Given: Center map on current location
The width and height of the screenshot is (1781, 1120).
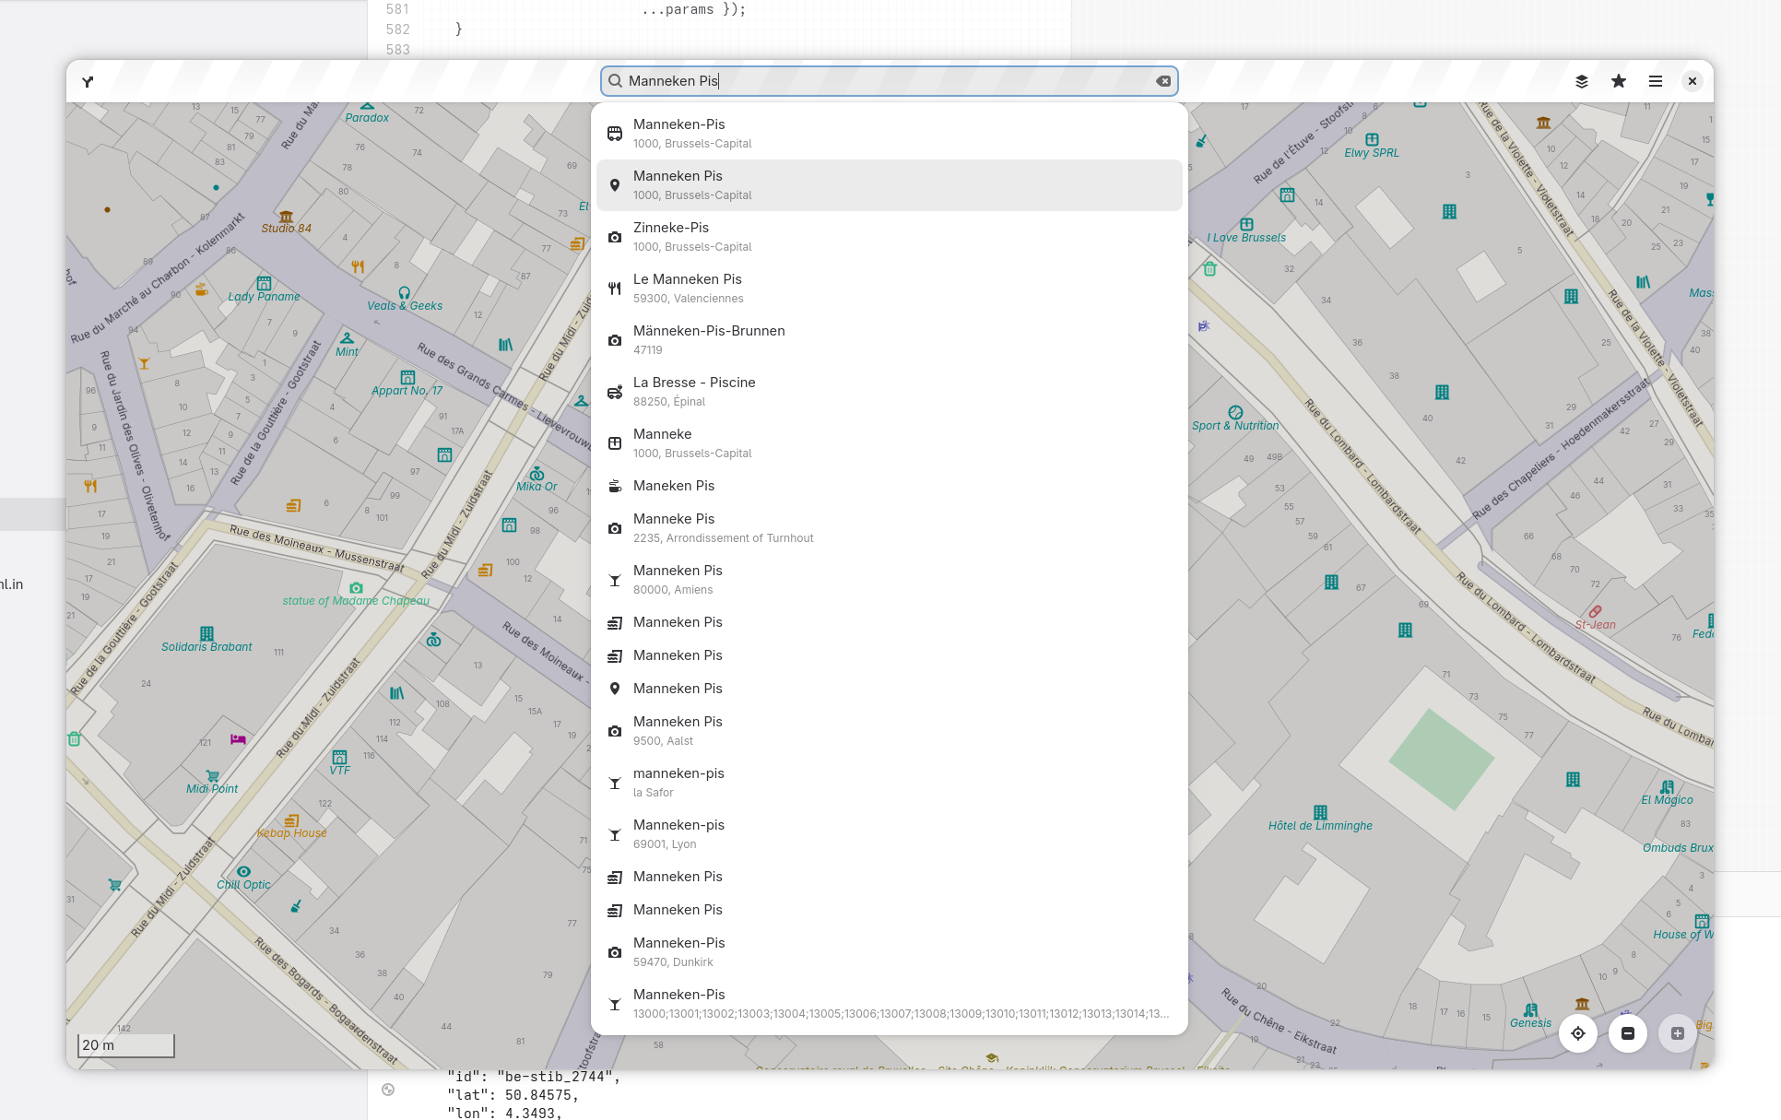Looking at the screenshot, I should tap(1578, 1033).
